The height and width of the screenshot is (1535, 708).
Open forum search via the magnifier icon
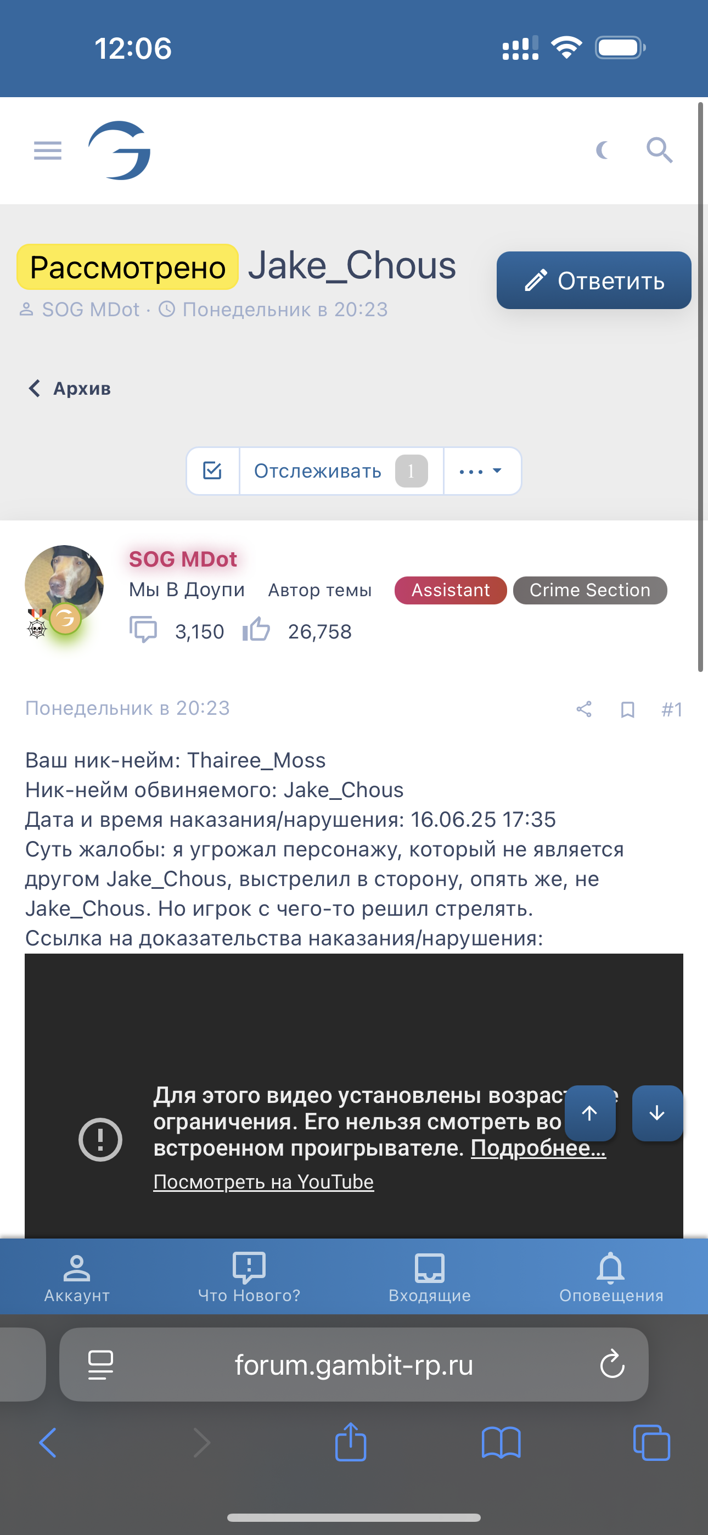tap(660, 150)
